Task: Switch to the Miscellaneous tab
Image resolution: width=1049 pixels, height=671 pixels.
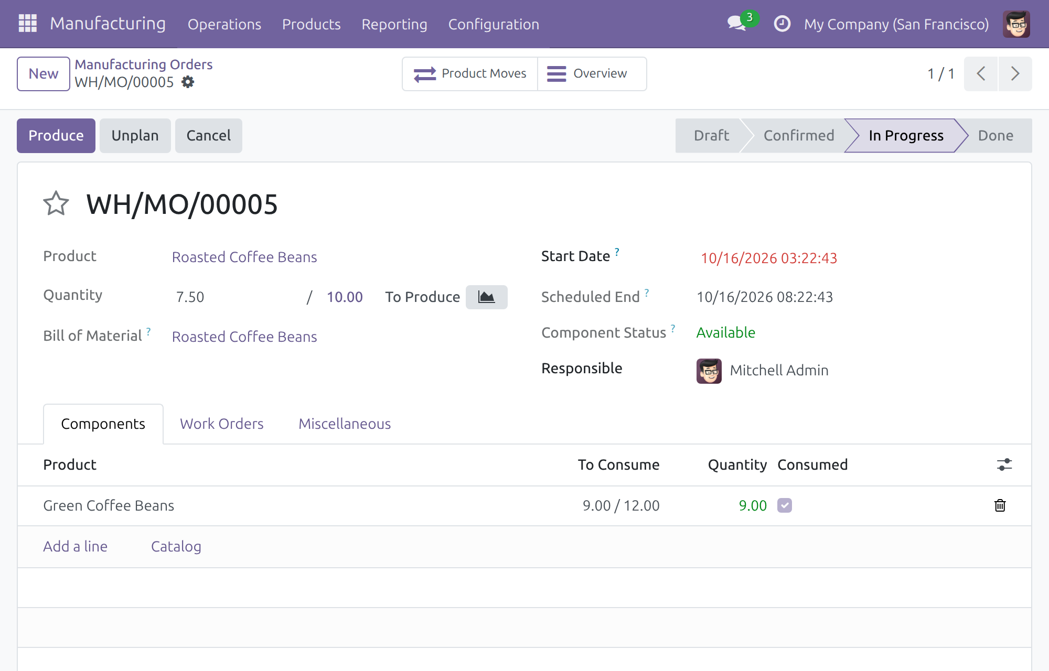Action: click(x=345, y=424)
